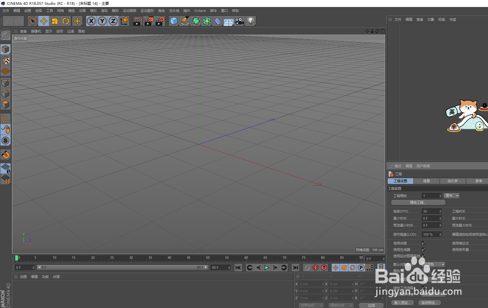Enable axis mode L icon
This screenshot has width=488, height=308.
(x=5, y=119)
